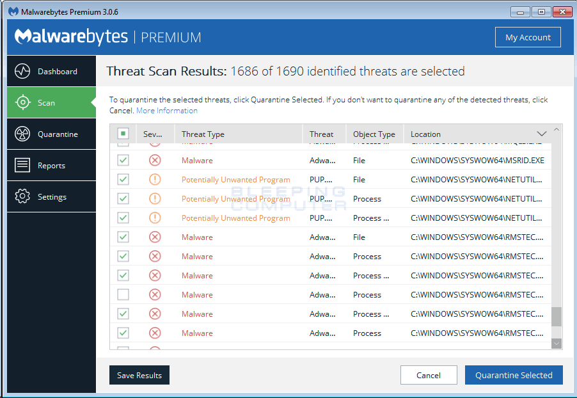Sort by the Location column header
577x398 pixels.
[477, 134]
